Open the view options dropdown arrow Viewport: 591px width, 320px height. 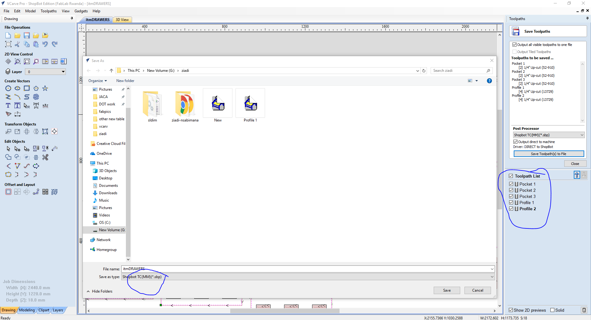tap(477, 81)
